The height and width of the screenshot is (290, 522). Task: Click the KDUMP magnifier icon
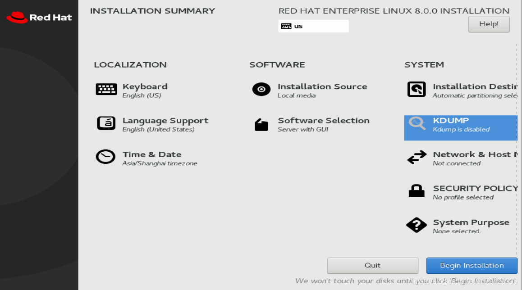coord(417,123)
